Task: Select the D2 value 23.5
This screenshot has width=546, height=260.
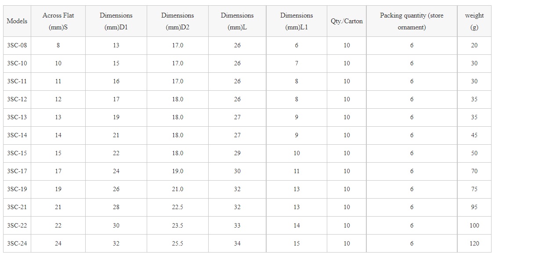Action: coord(177,225)
